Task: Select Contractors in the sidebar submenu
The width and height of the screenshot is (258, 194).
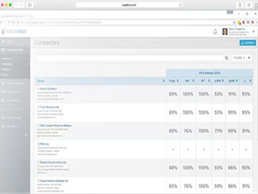Action: pyautogui.click(x=6, y=64)
